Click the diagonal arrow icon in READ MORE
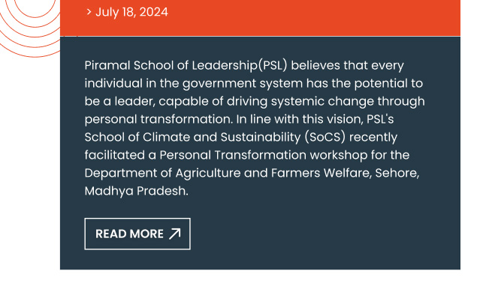 tap(175, 234)
